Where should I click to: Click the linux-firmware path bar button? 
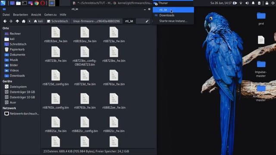click(x=96, y=21)
